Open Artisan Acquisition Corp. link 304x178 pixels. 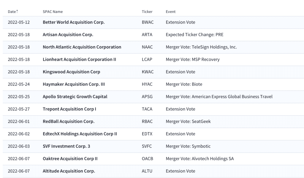click(x=68, y=35)
